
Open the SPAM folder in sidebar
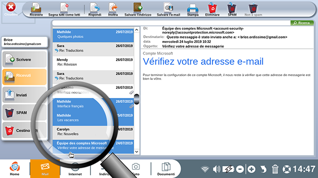click(24, 113)
